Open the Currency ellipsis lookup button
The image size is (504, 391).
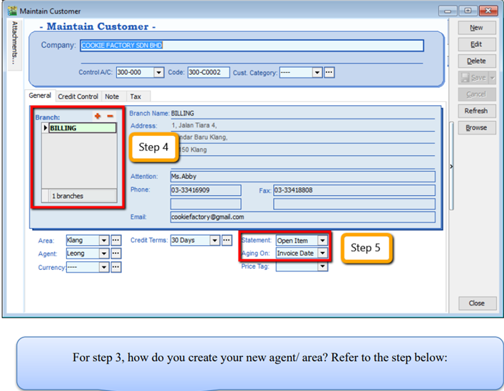115,267
